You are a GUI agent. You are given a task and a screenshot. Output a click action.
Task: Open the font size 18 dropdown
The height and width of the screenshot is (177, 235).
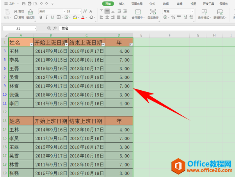pos(80,11)
